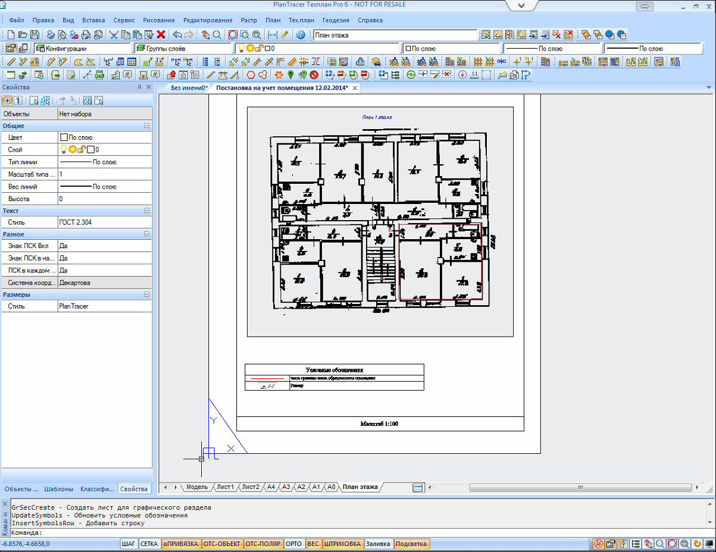Toggle ВЕС line weight display

[x=313, y=544]
